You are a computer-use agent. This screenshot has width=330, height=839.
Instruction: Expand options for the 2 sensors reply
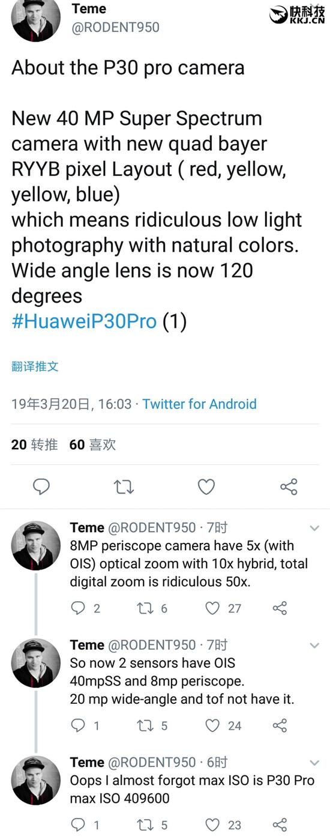[x=314, y=646]
